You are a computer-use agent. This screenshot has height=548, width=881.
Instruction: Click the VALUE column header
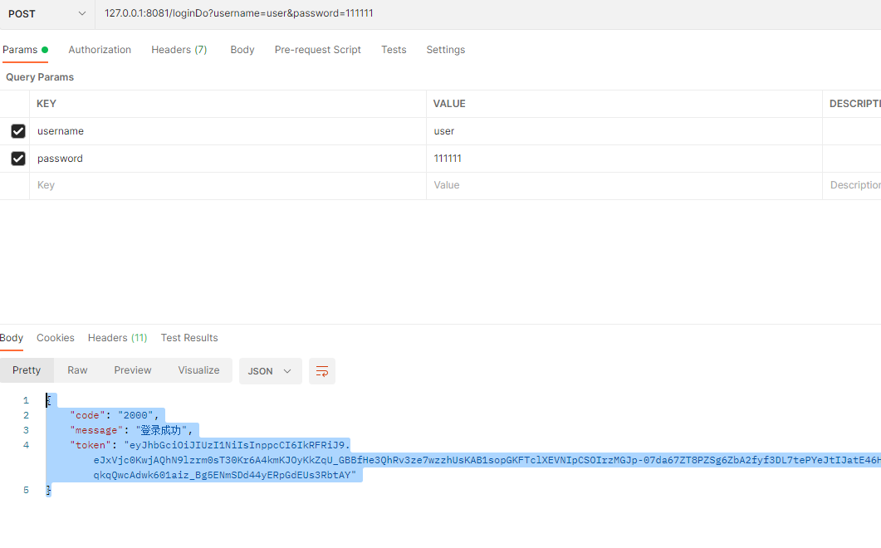pos(449,104)
